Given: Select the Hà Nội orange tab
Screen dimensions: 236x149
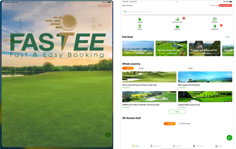Looking at the screenshot, I should 170,124.
